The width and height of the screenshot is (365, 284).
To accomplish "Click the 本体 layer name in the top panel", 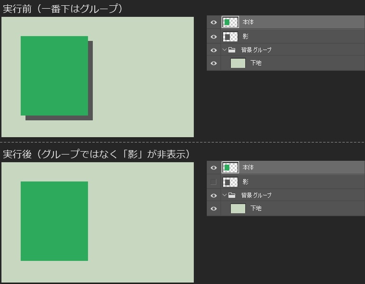I will pyautogui.click(x=248, y=22).
